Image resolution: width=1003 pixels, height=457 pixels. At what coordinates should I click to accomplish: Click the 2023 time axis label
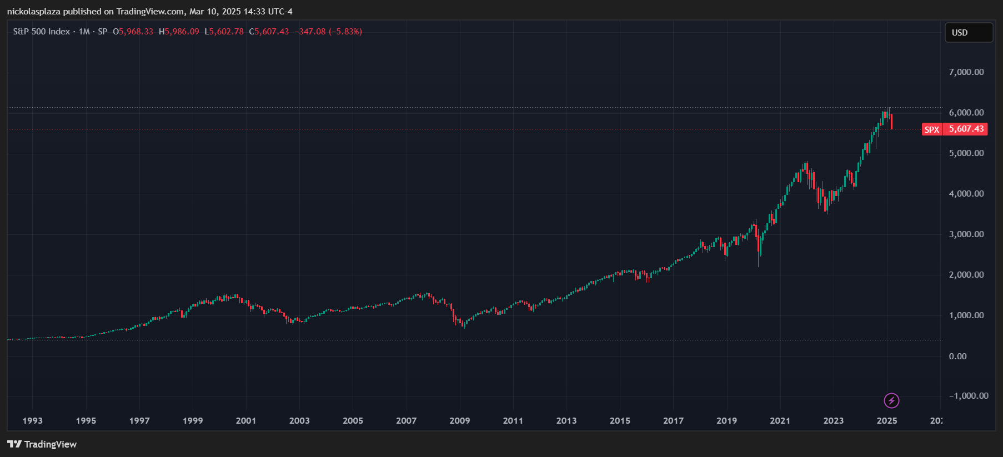tap(834, 421)
